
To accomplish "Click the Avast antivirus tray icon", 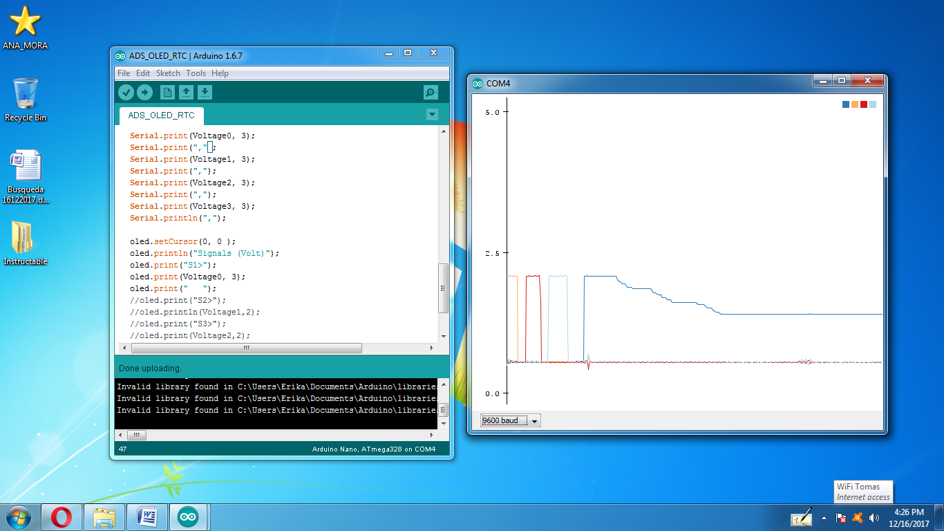I will (858, 517).
